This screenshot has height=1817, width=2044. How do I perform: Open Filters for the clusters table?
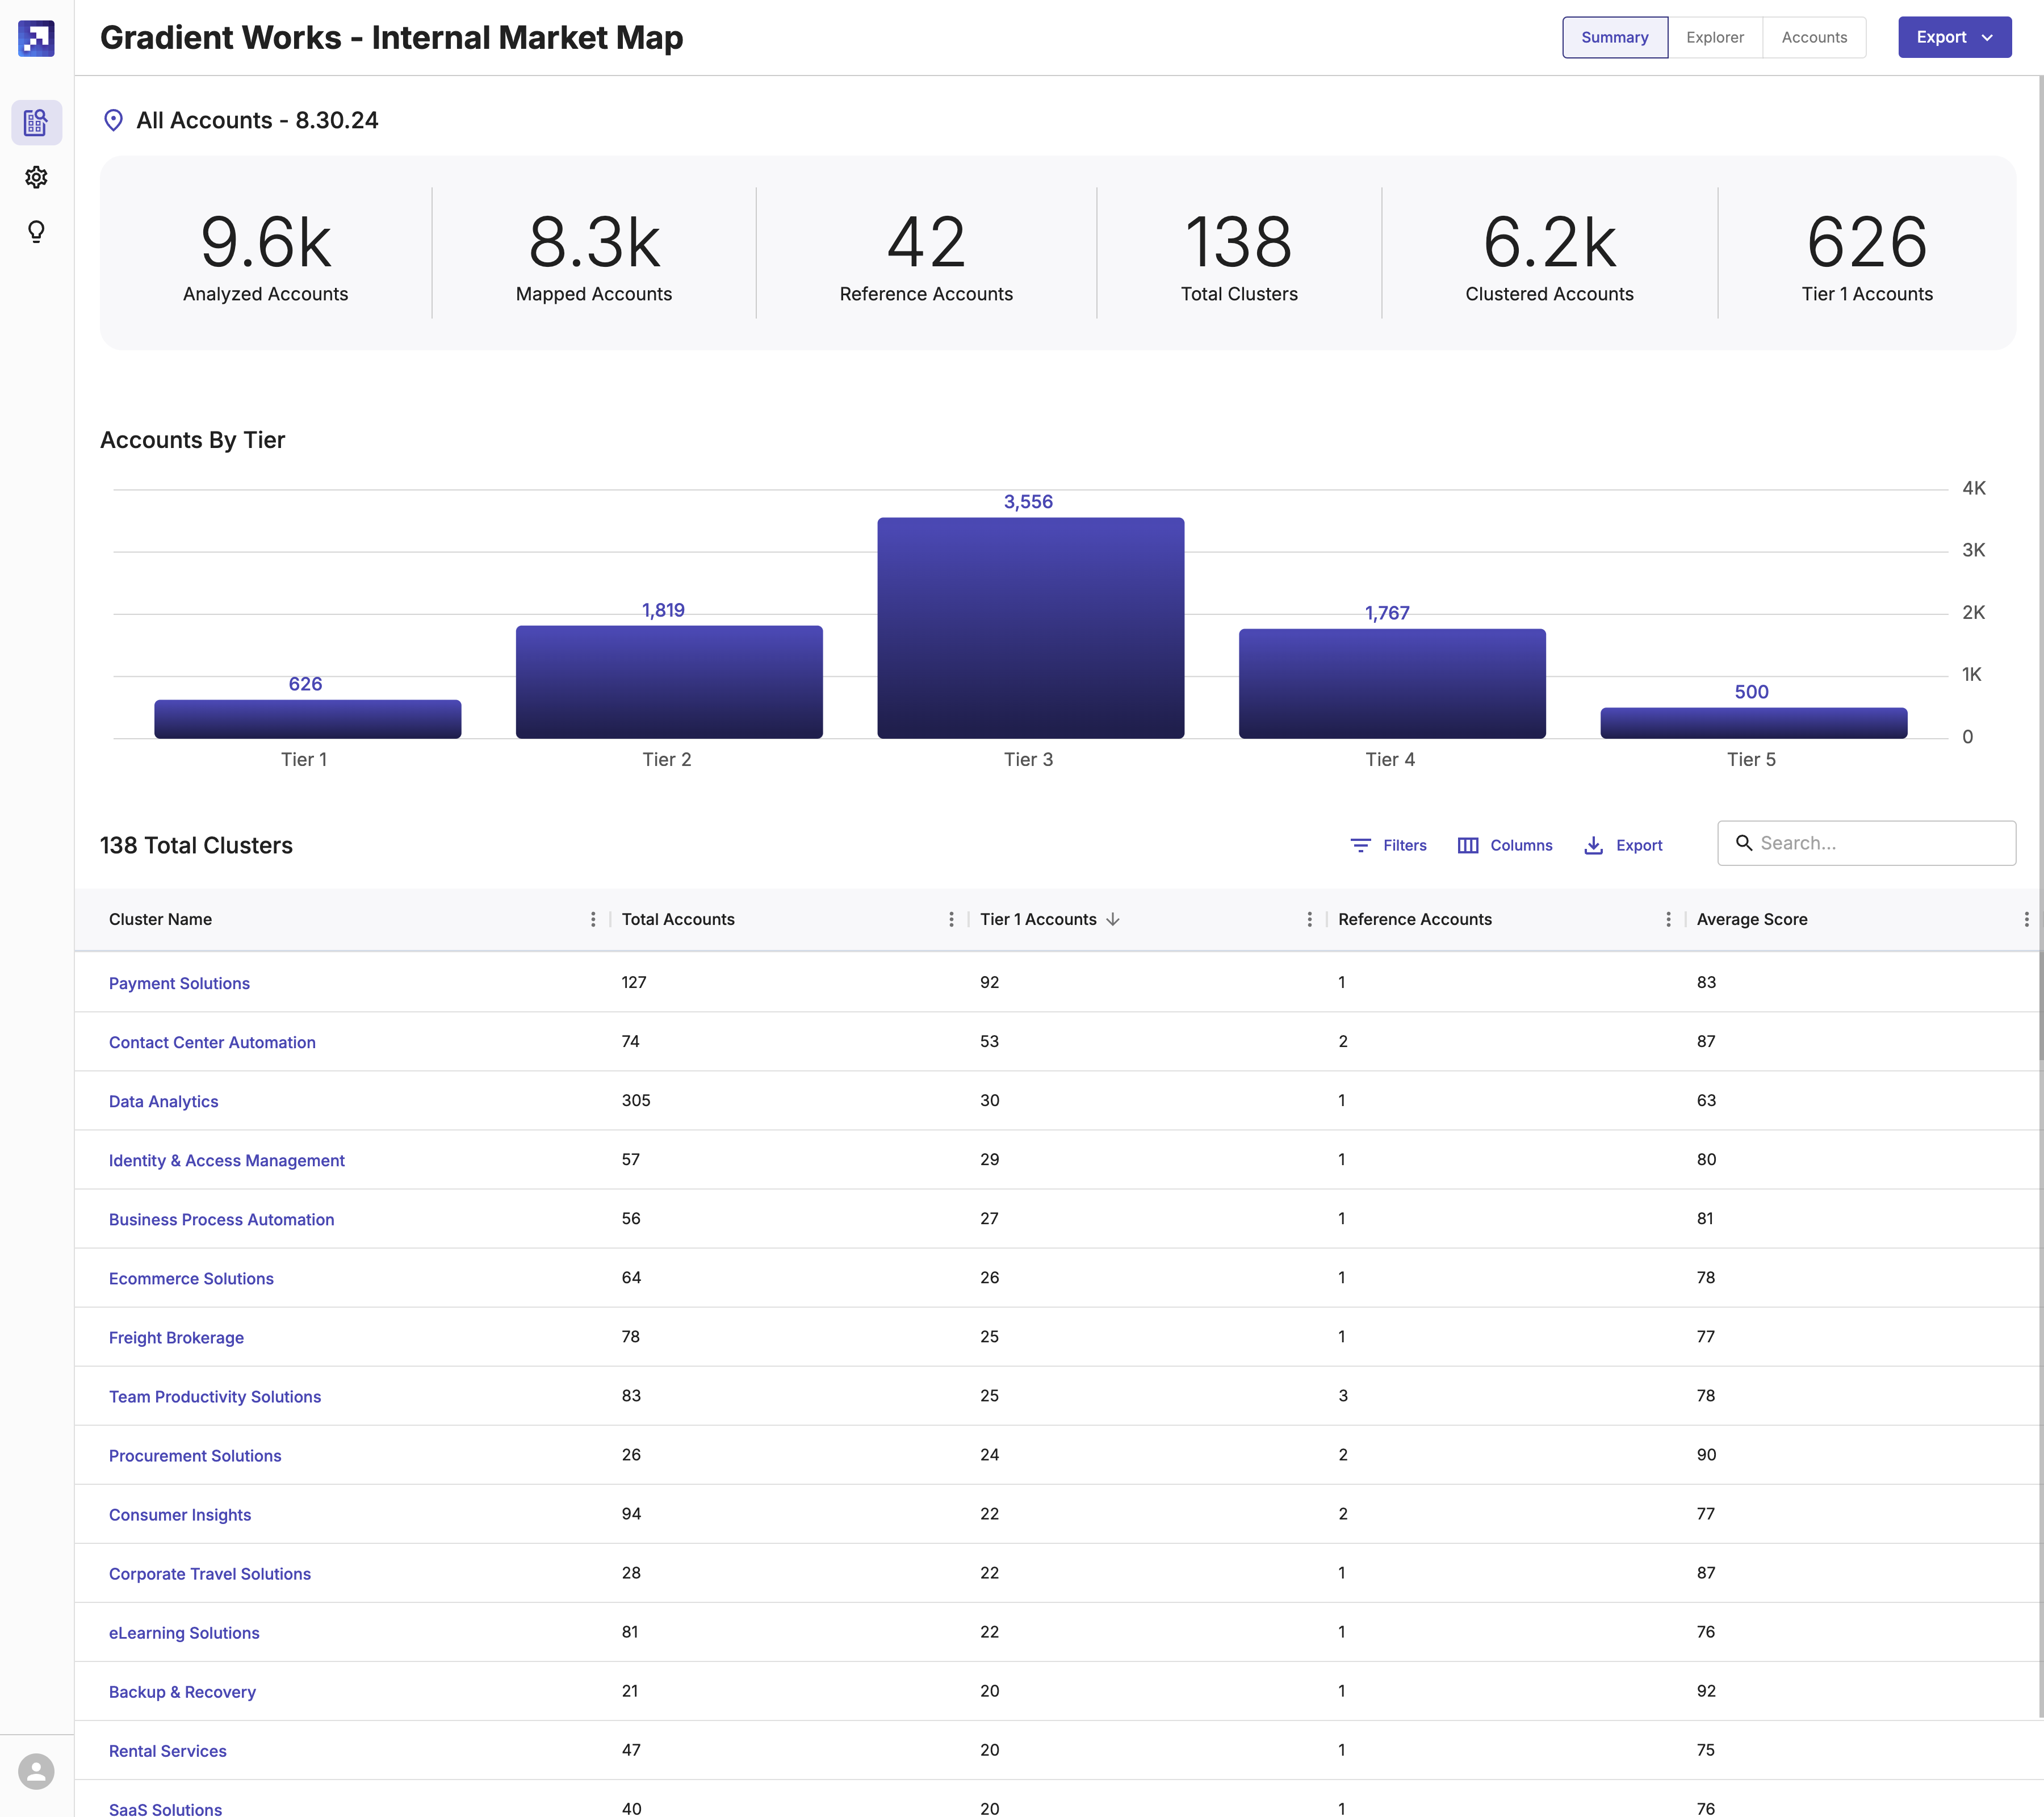(1388, 845)
